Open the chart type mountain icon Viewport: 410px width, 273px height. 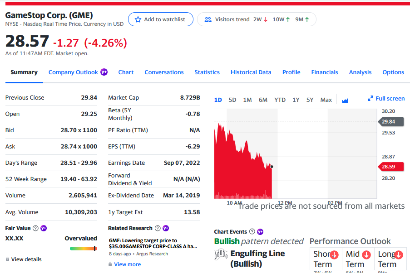pos(345,101)
